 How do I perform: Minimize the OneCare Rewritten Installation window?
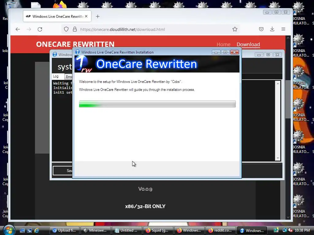(x=216, y=52)
